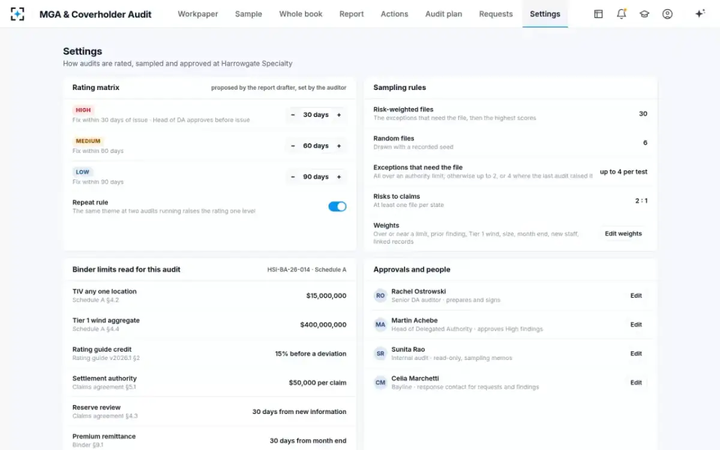The height and width of the screenshot is (450, 720).
Task: Open the Requests tab
Action: pos(496,14)
